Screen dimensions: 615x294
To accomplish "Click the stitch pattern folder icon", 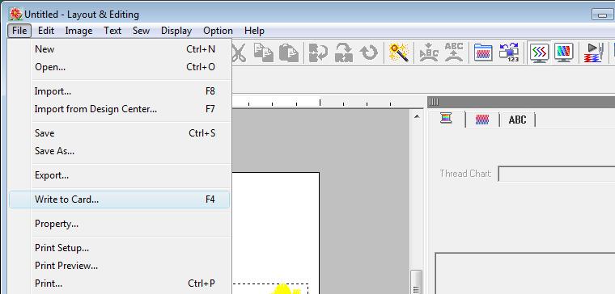I will (483, 52).
